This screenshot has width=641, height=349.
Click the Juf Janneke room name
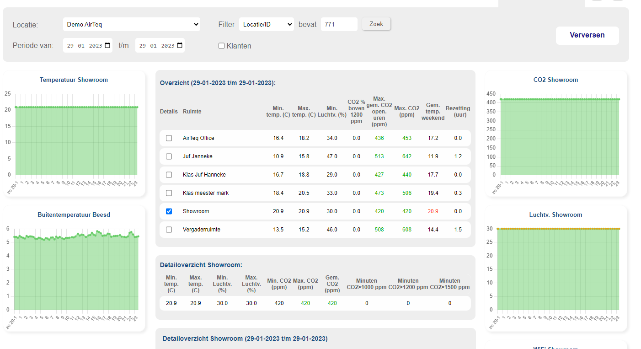[x=198, y=156]
